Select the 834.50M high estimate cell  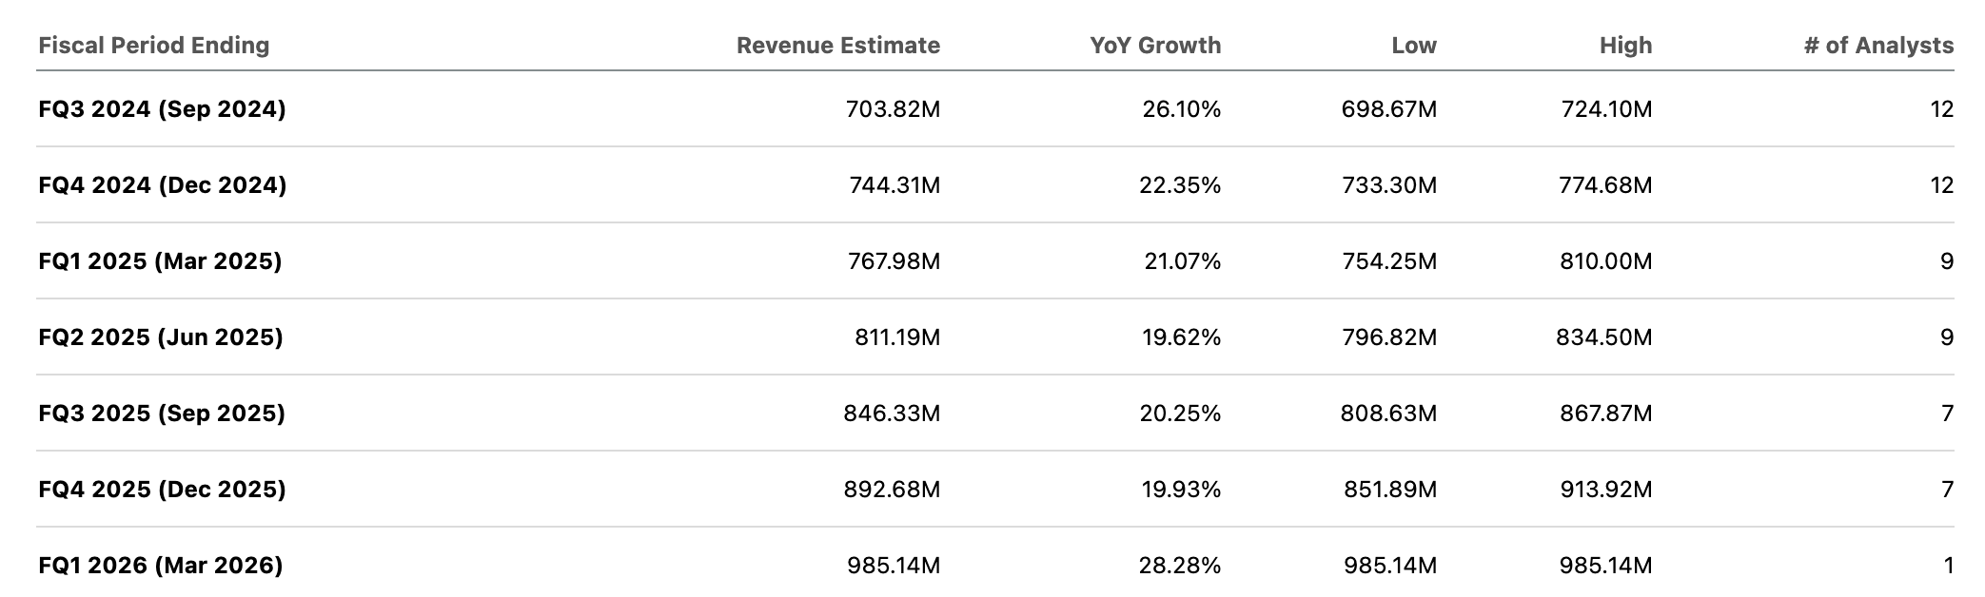[x=1603, y=337]
